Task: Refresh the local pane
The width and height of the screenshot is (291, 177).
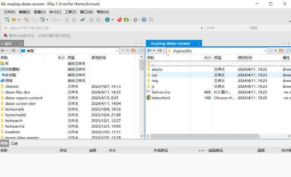Action: tap(141, 51)
